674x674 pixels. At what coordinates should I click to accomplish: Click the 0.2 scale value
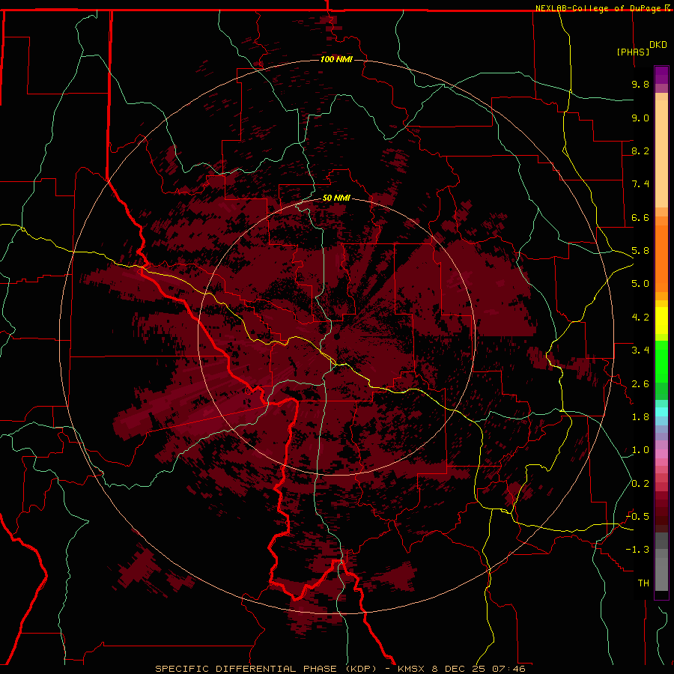pos(640,484)
